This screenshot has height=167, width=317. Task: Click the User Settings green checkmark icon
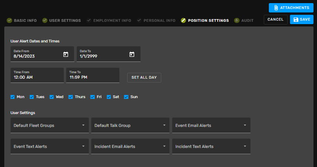coord(45,20)
